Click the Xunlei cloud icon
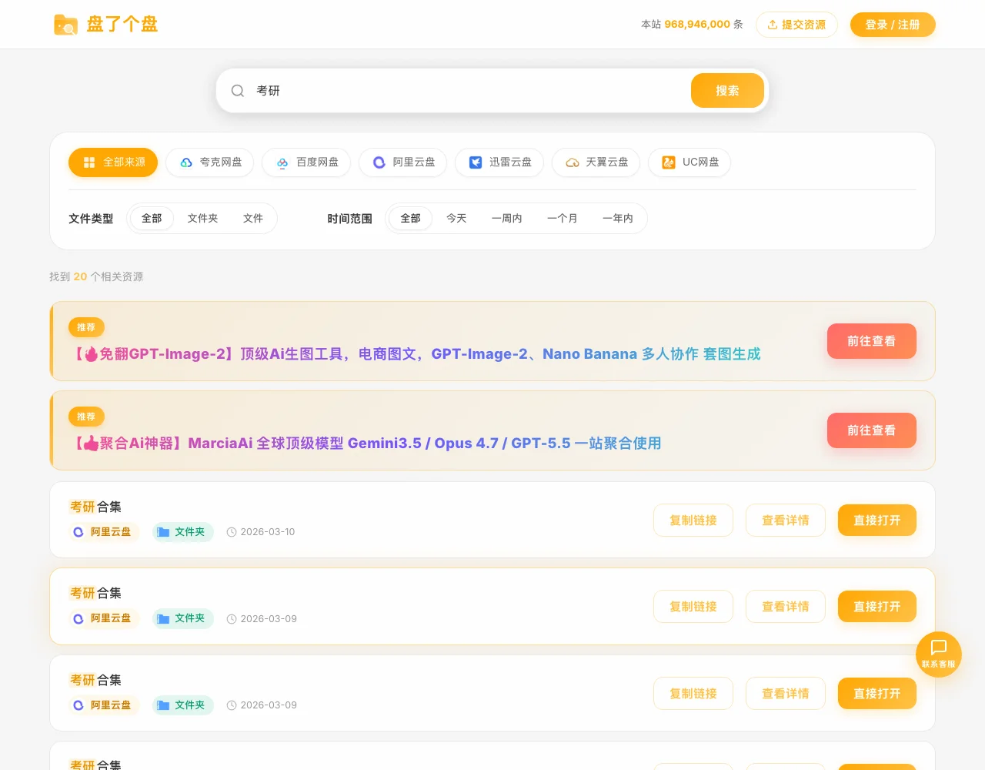985x770 pixels. tap(476, 162)
